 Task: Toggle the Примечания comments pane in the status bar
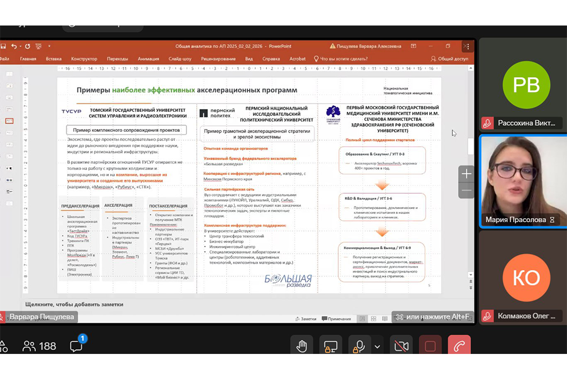[336, 319]
